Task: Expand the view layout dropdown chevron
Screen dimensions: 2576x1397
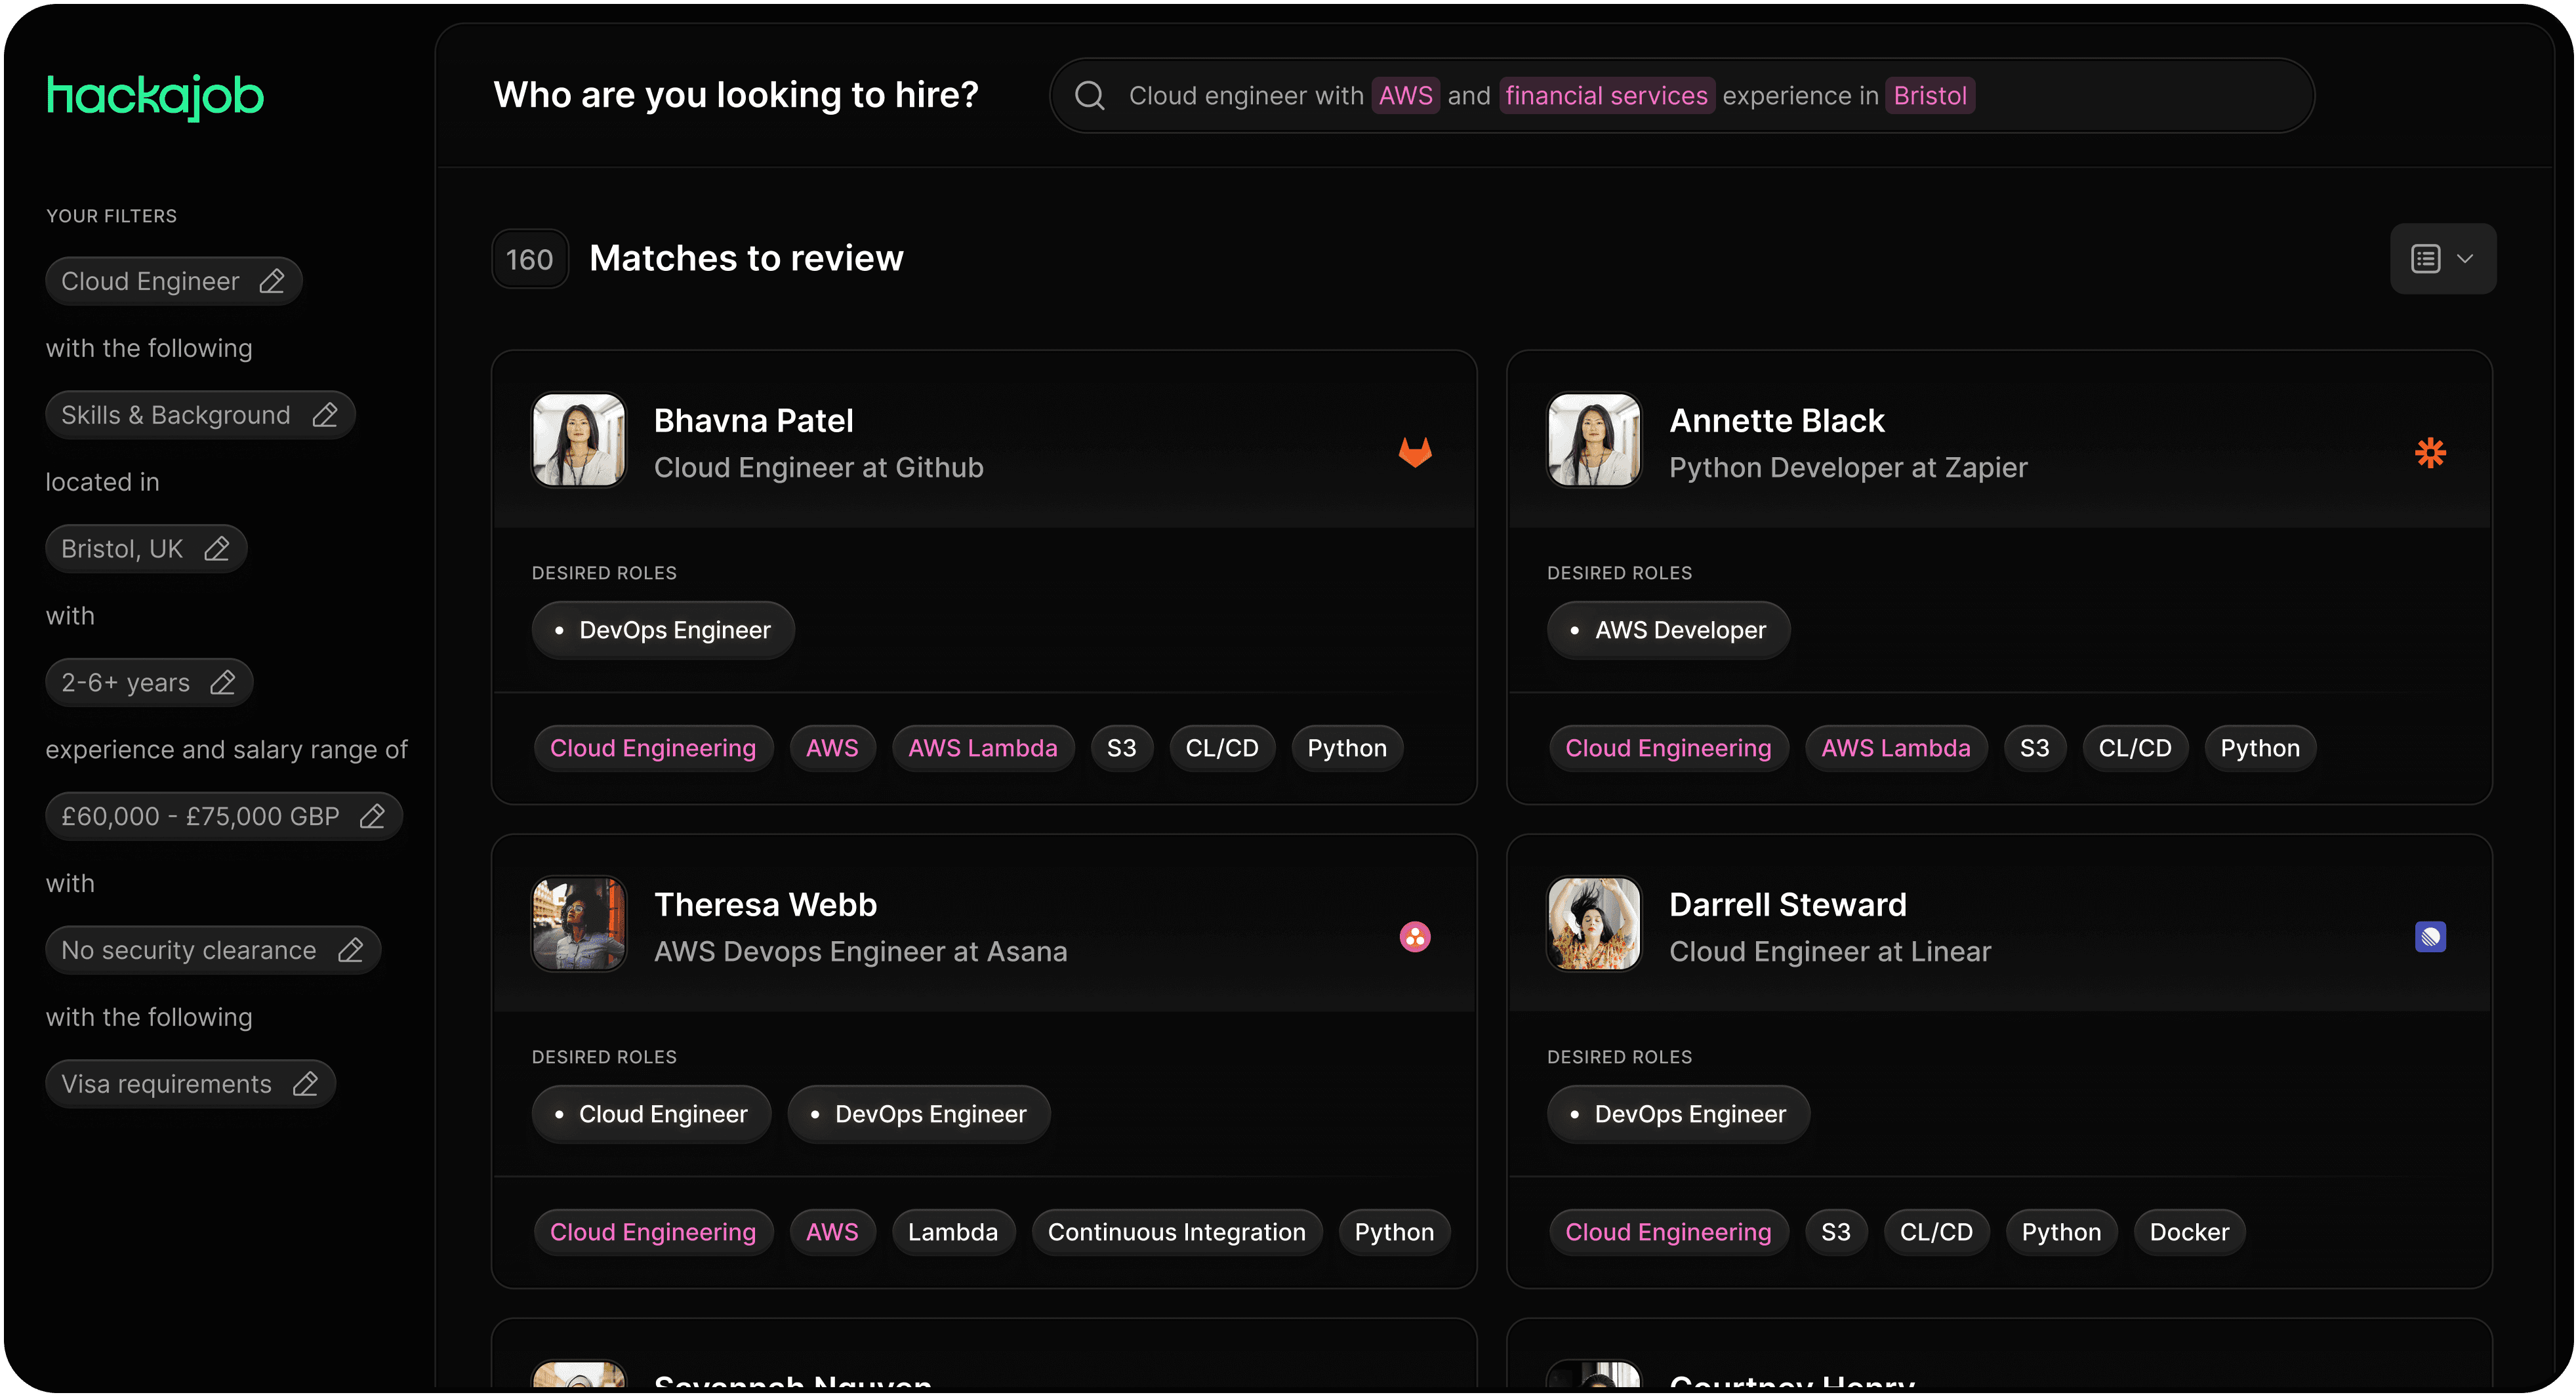Action: (x=2465, y=259)
